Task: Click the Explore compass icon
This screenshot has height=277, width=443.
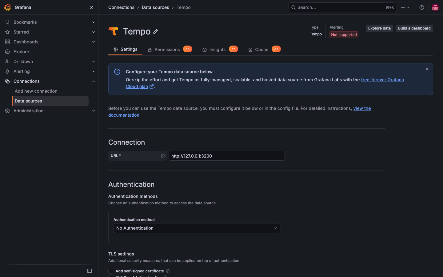Action: (x=7, y=52)
